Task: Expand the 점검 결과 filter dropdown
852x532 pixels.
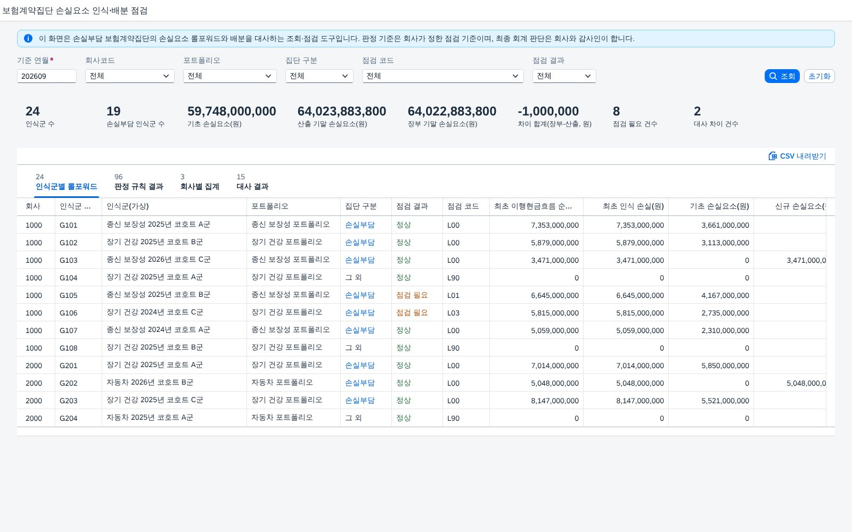Action: point(564,76)
